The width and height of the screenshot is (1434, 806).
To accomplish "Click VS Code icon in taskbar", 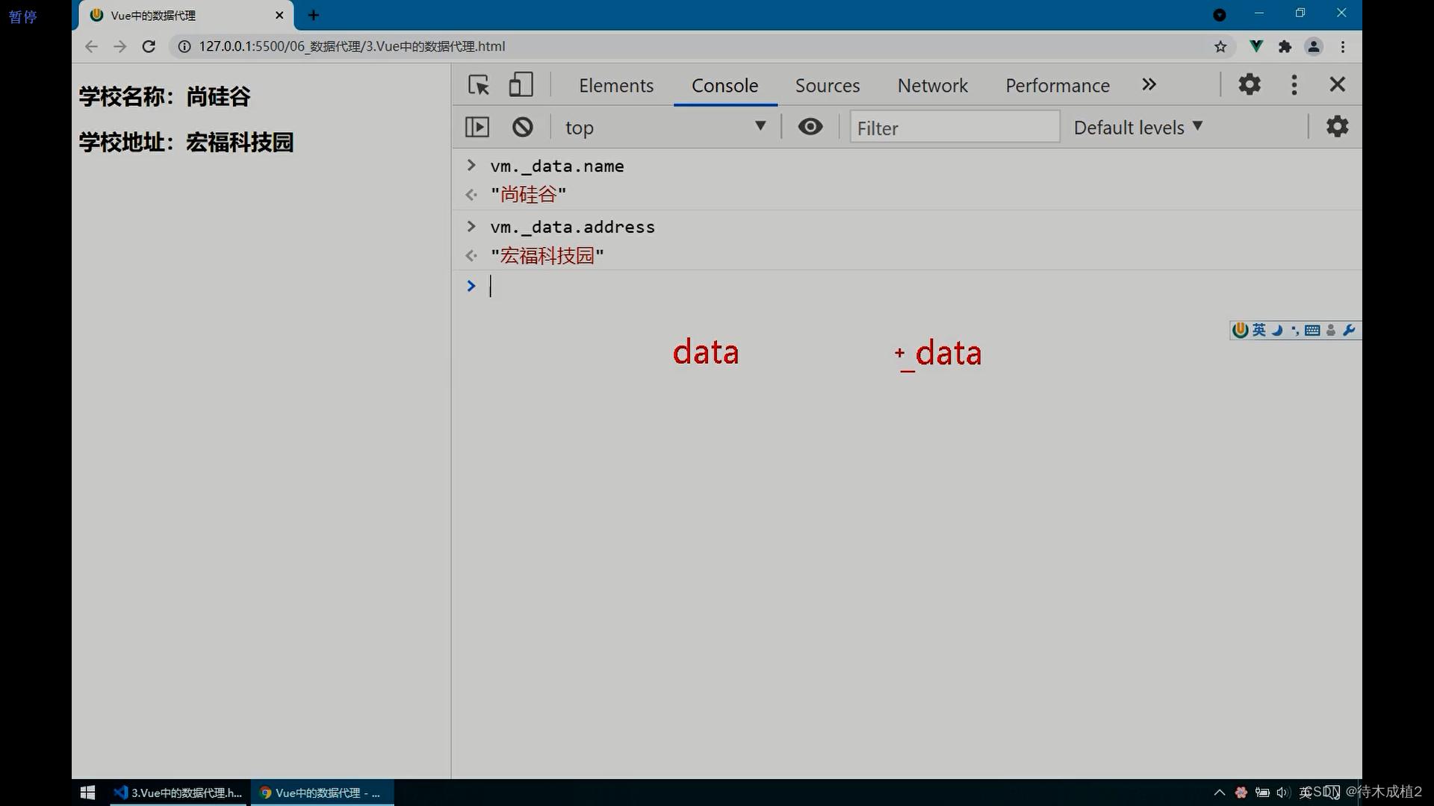I will 118,793.
